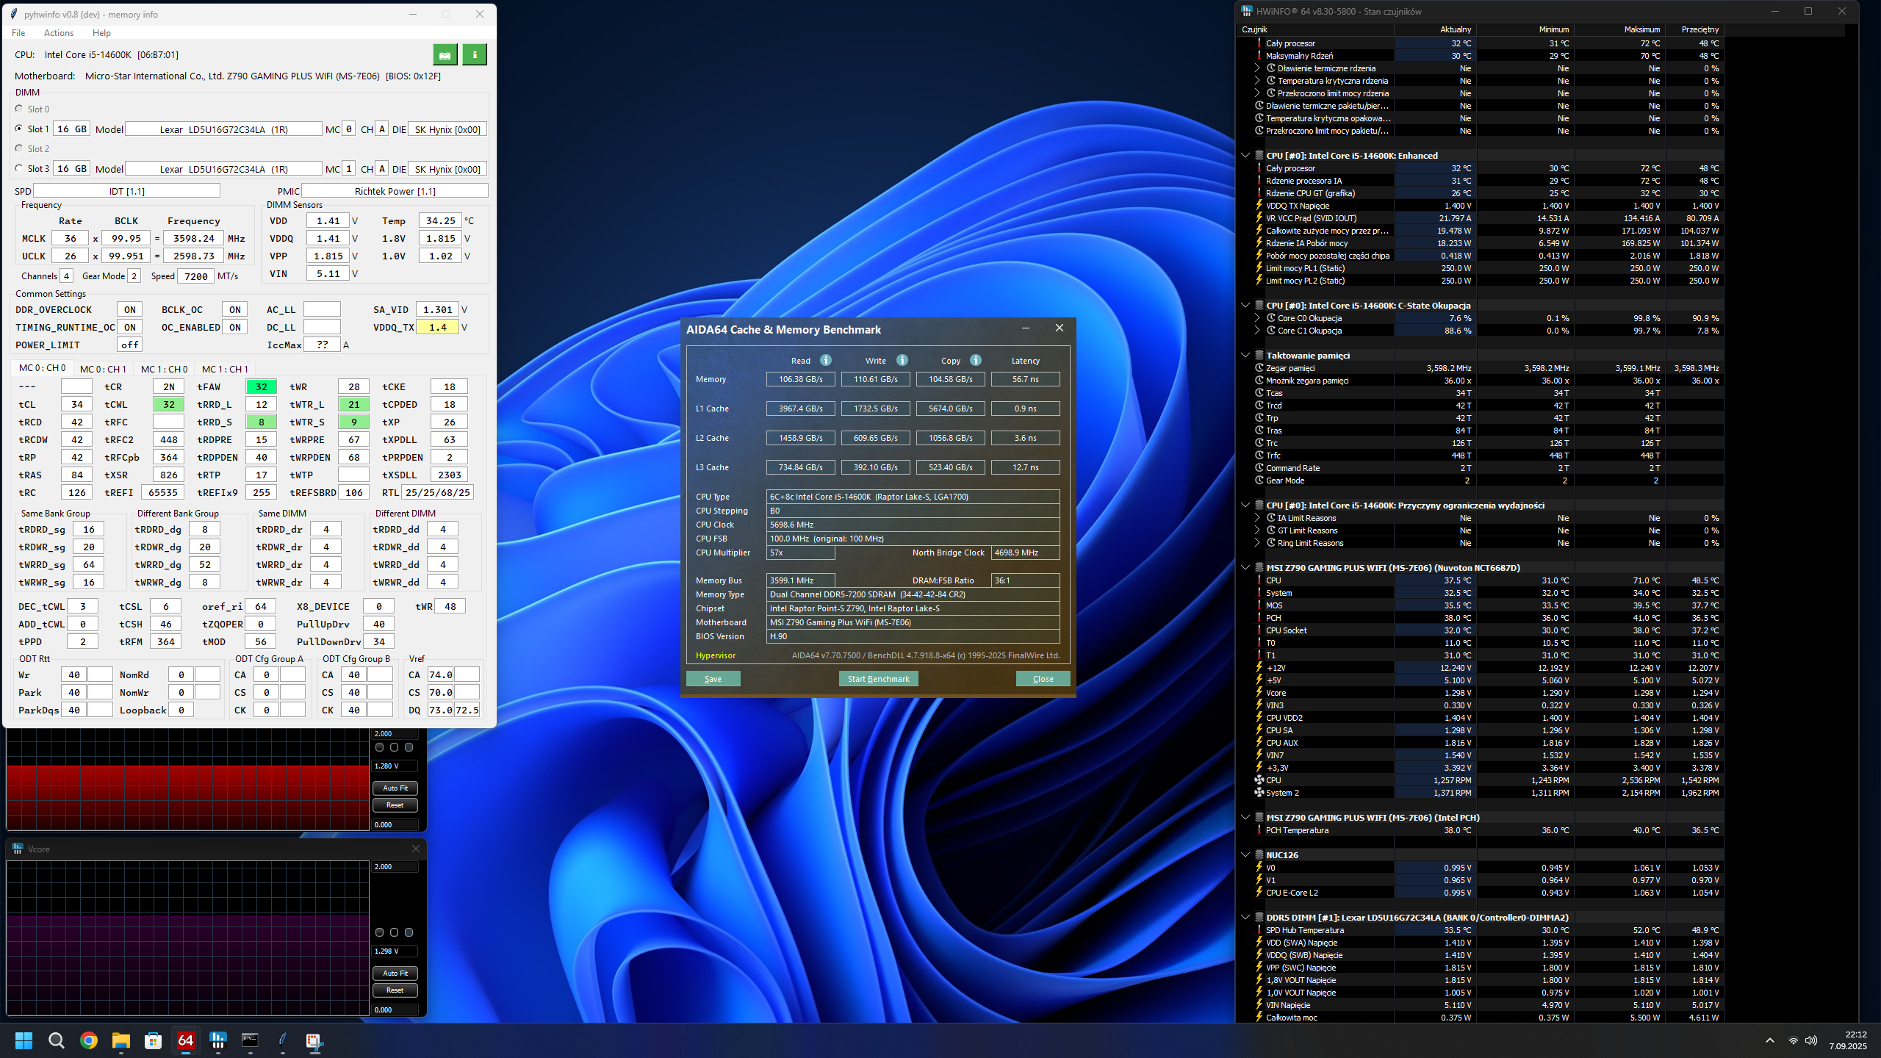This screenshot has height=1058, width=1881.
Task: Open HWiNFO taskbar icon
Action: pos(218,1040)
